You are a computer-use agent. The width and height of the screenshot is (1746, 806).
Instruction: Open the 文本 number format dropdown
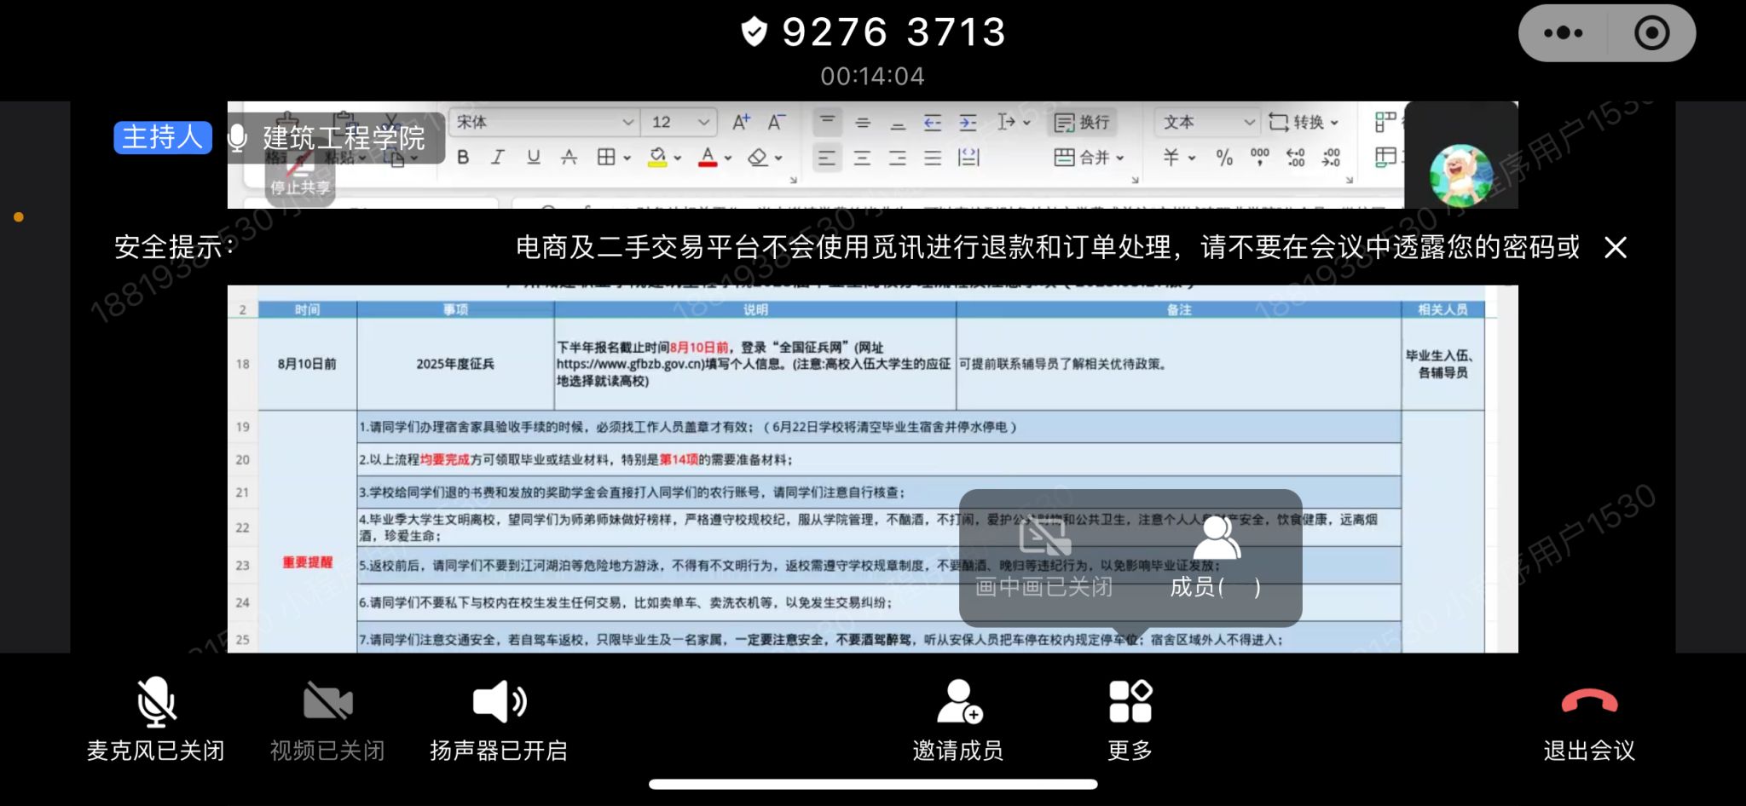point(1248,123)
